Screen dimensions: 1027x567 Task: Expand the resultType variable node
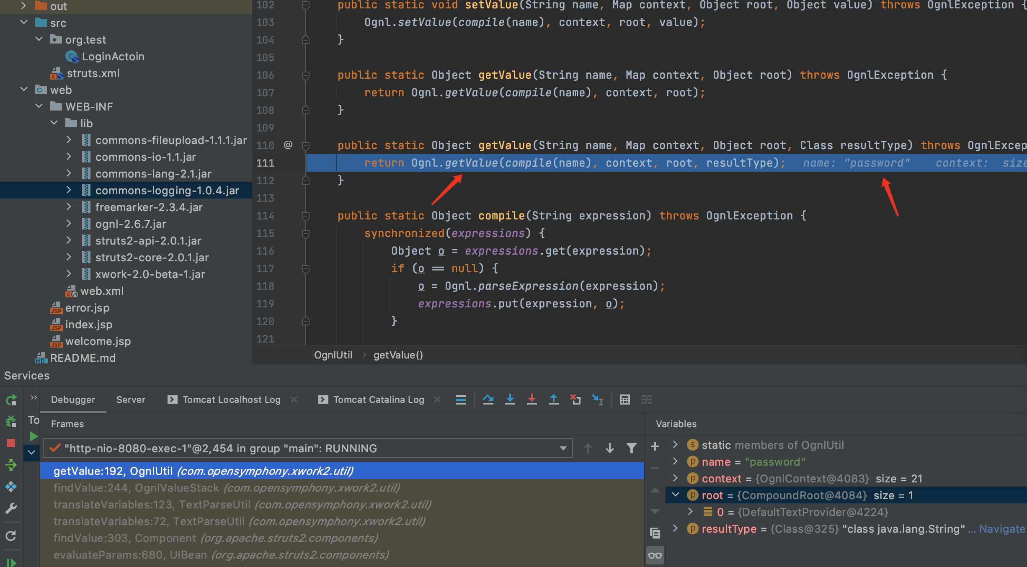[675, 528]
